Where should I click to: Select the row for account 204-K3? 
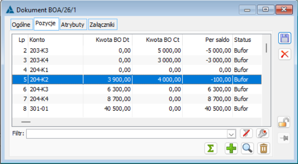(x=137, y=89)
